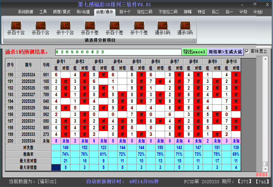Click the 杀百十合 analysis icon
This screenshot has height=187, width=273.
16,26
